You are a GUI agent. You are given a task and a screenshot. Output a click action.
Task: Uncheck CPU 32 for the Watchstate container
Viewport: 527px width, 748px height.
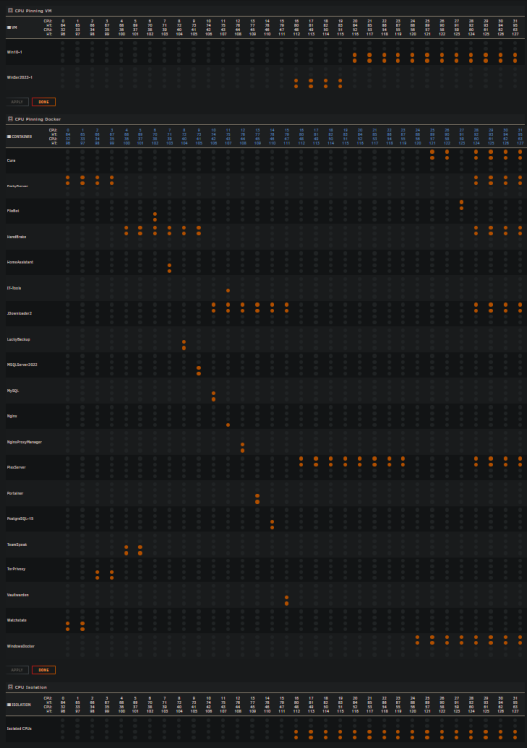68,624
